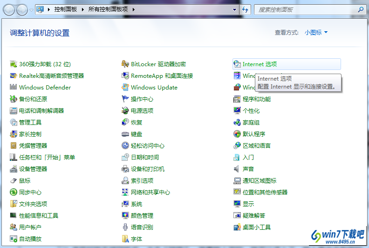369x248 pixels.
Task: Open 家长控制 icon
Action: (x=14, y=134)
